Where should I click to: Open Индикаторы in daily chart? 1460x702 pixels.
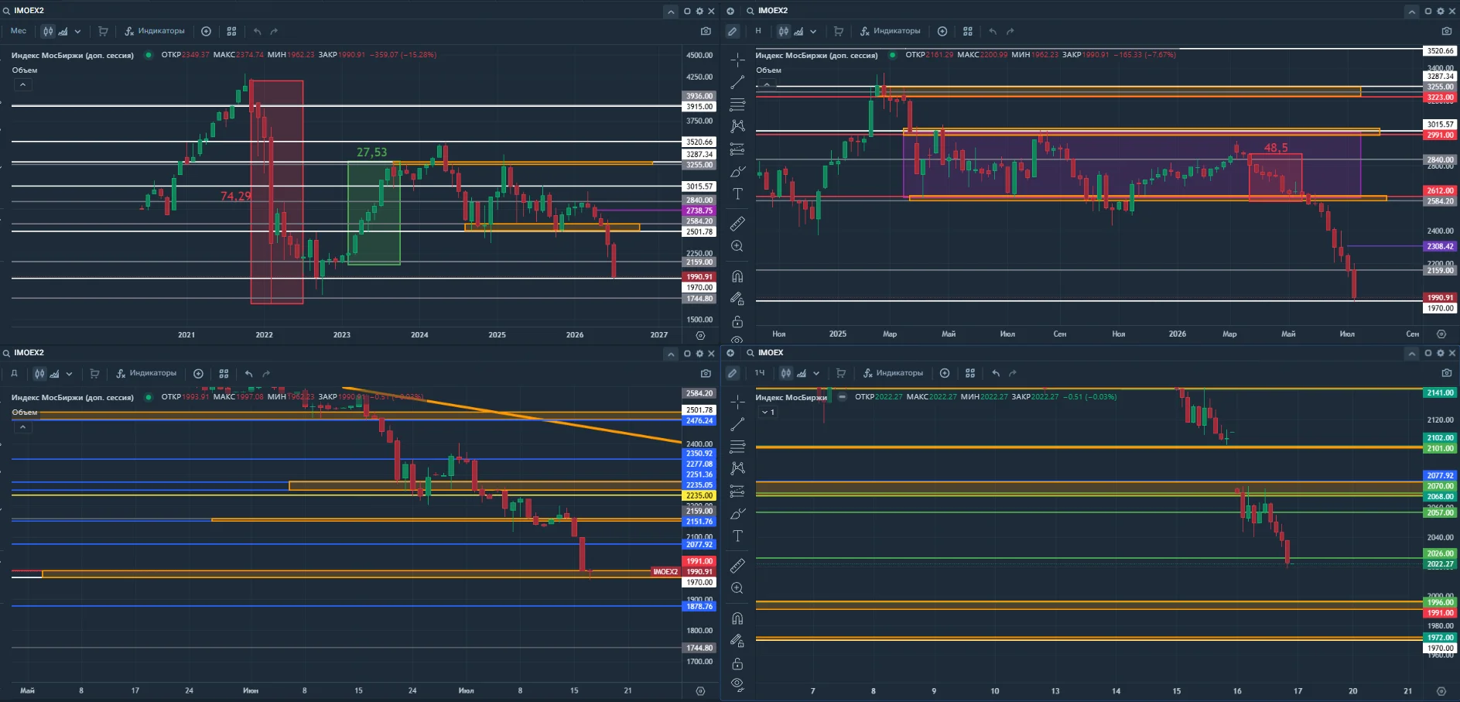[x=145, y=373]
